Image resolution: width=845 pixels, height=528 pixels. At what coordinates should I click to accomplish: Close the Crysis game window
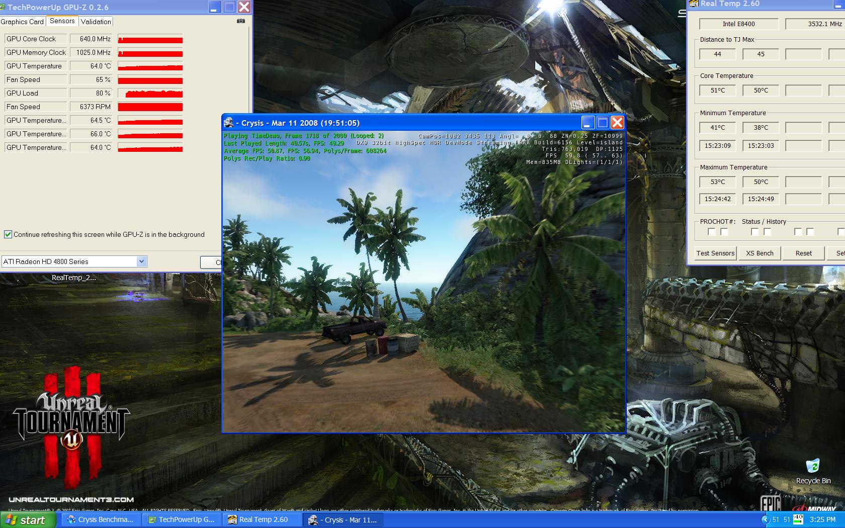[x=617, y=123]
